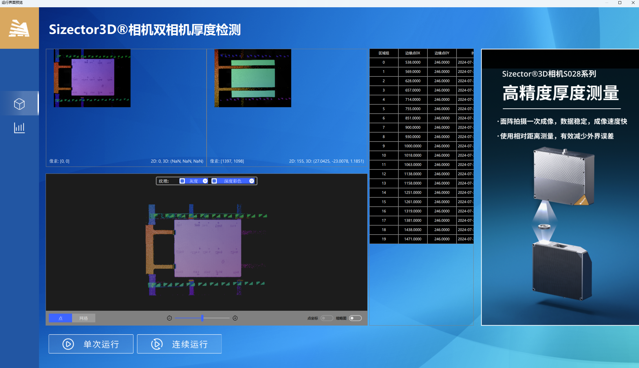Click region group number 19 cell
This screenshot has width=639, height=368.
(x=384, y=239)
